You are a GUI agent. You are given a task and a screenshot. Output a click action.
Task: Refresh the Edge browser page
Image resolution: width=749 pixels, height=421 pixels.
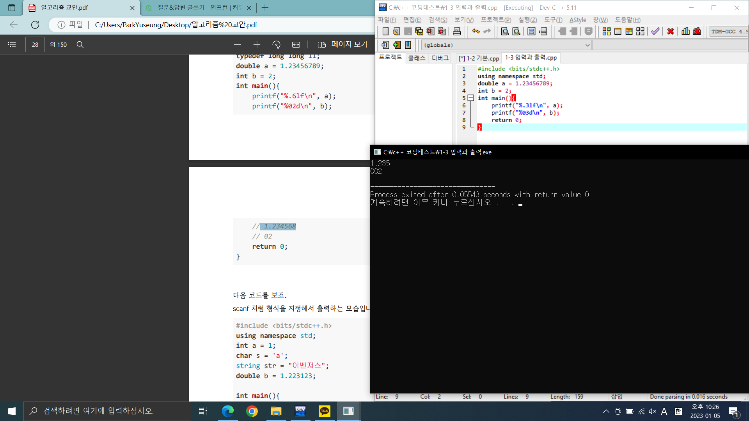(x=35, y=25)
